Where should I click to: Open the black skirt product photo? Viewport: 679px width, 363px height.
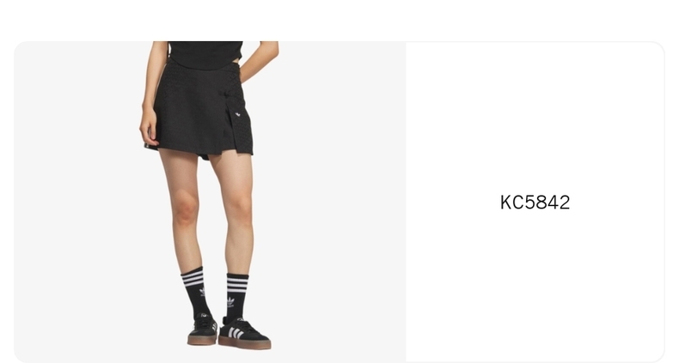click(210, 203)
